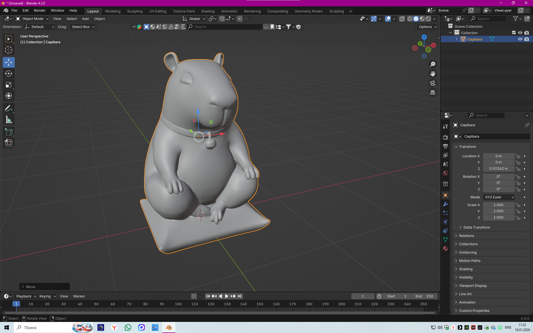Toggle the camera view icon
Screen dimensions: 533x333
click(433, 83)
